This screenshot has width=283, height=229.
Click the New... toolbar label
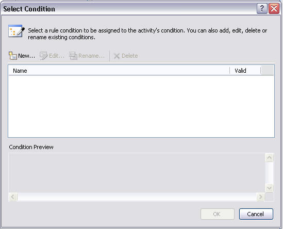pyautogui.click(x=26, y=56)
